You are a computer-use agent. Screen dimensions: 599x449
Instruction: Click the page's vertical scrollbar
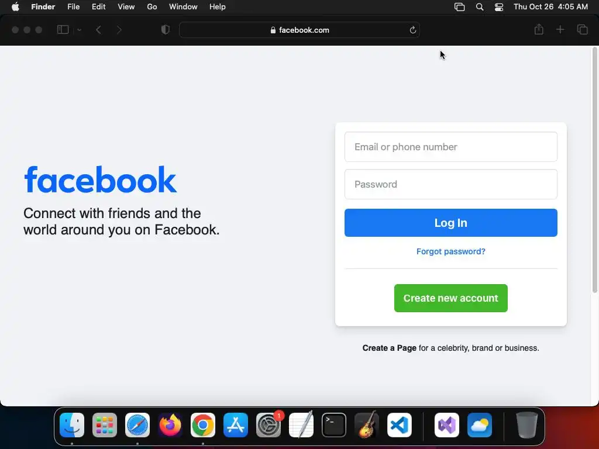[595, 170]
